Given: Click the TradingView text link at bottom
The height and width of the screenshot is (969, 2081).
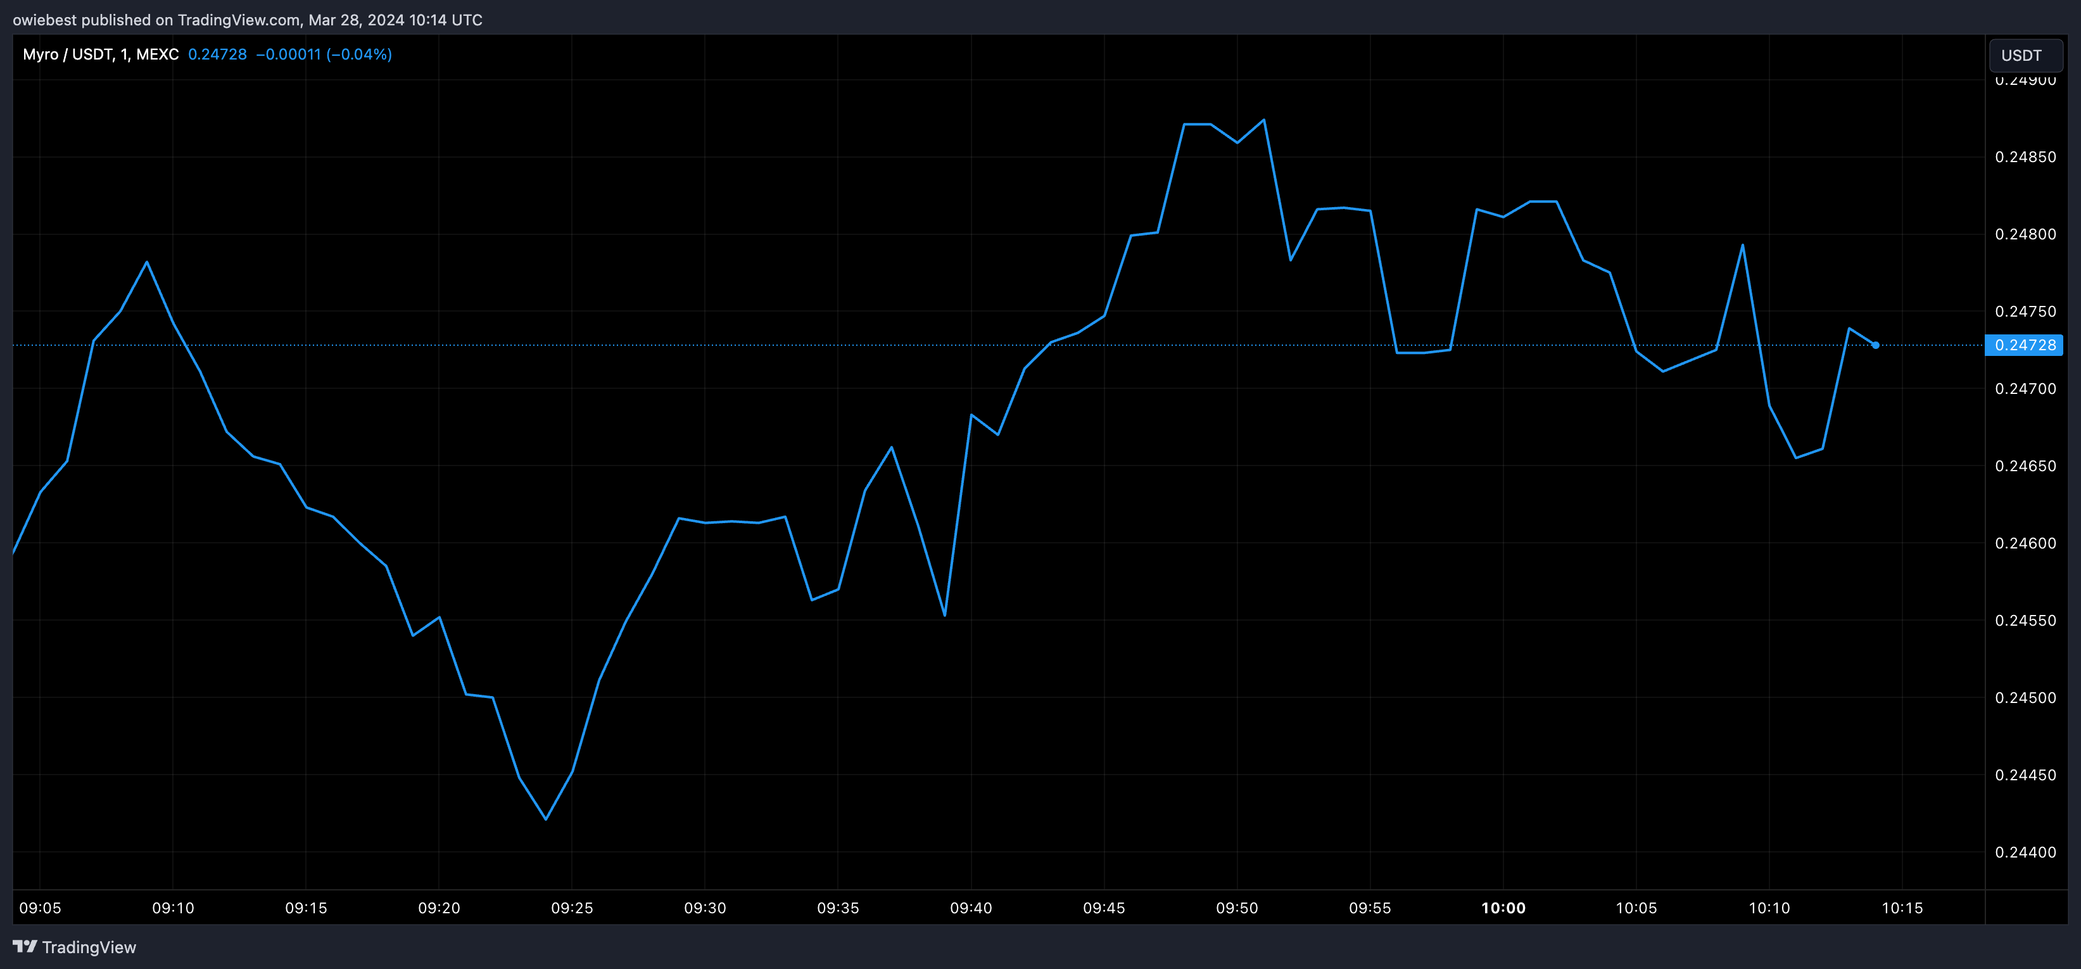Looking at the screenshot, I should click(89, 947).
